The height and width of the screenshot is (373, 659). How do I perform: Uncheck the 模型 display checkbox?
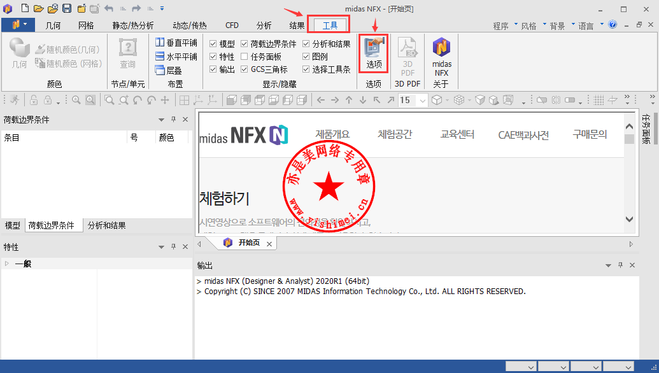pos(213,44)
